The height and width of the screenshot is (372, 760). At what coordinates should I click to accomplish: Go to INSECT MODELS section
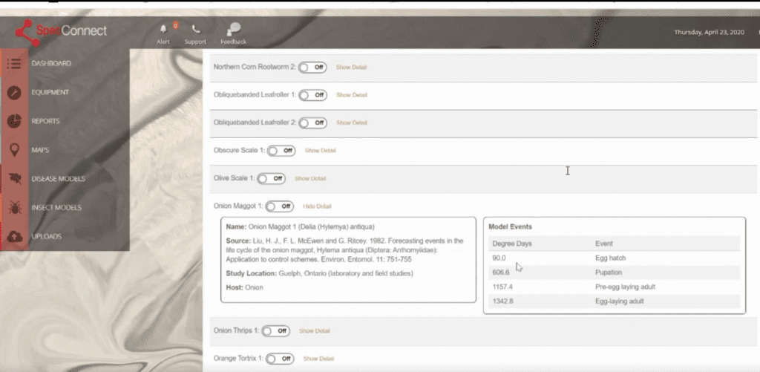[56, 208]
